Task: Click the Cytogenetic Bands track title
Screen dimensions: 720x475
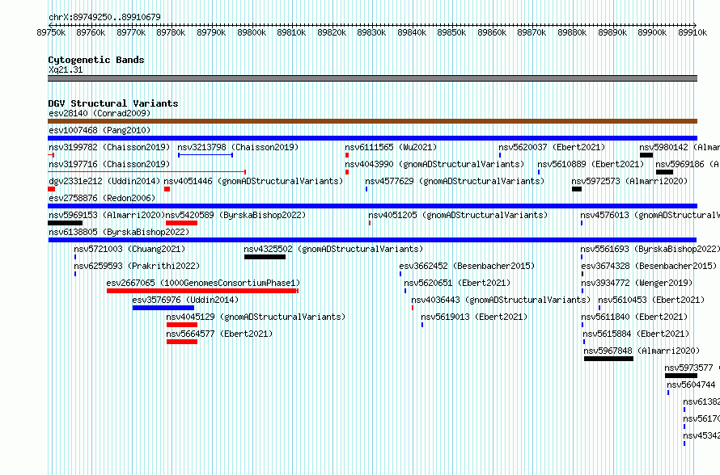Action: coord(96,60)
